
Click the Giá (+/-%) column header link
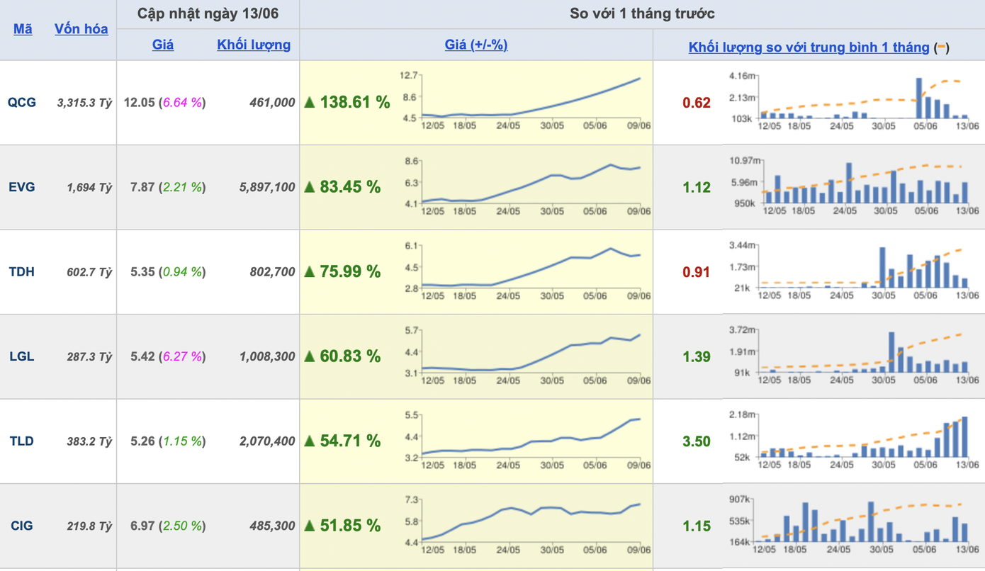point(476,45)
